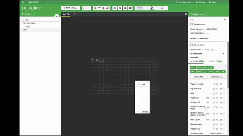
Task: Collapse ON HAND START section chevron
Action: point(223,54)
